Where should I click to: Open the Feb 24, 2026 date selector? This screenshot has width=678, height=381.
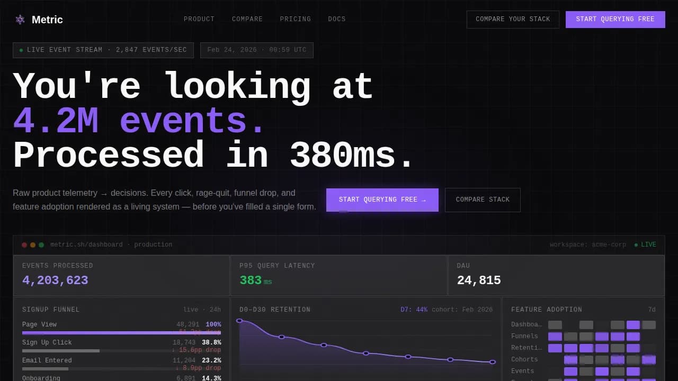point(256,50)
